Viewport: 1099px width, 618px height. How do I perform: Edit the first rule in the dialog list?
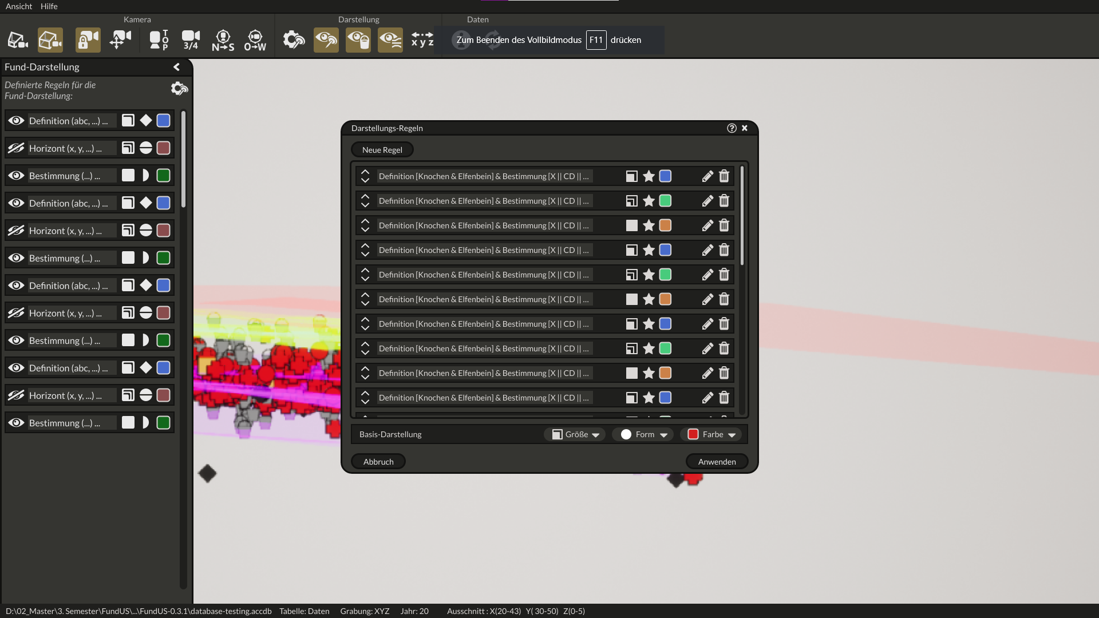707,176
